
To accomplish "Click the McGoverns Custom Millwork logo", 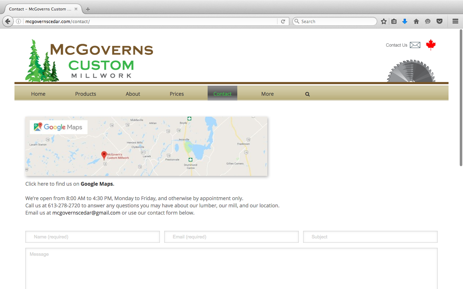I will tap(89, 60).
